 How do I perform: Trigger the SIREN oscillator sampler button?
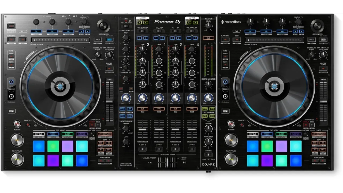pyautogui.click(x=205, y=116)
